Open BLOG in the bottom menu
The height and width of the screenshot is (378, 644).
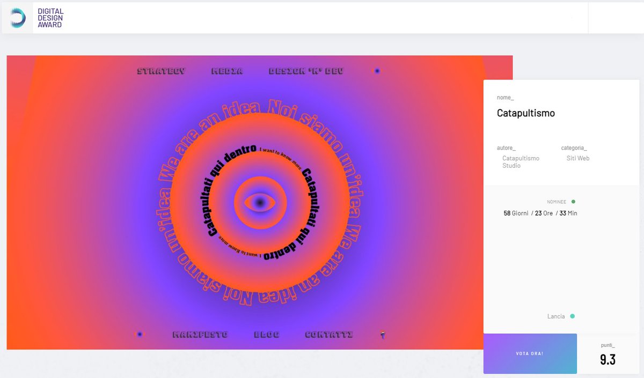(x=267, y=335)
